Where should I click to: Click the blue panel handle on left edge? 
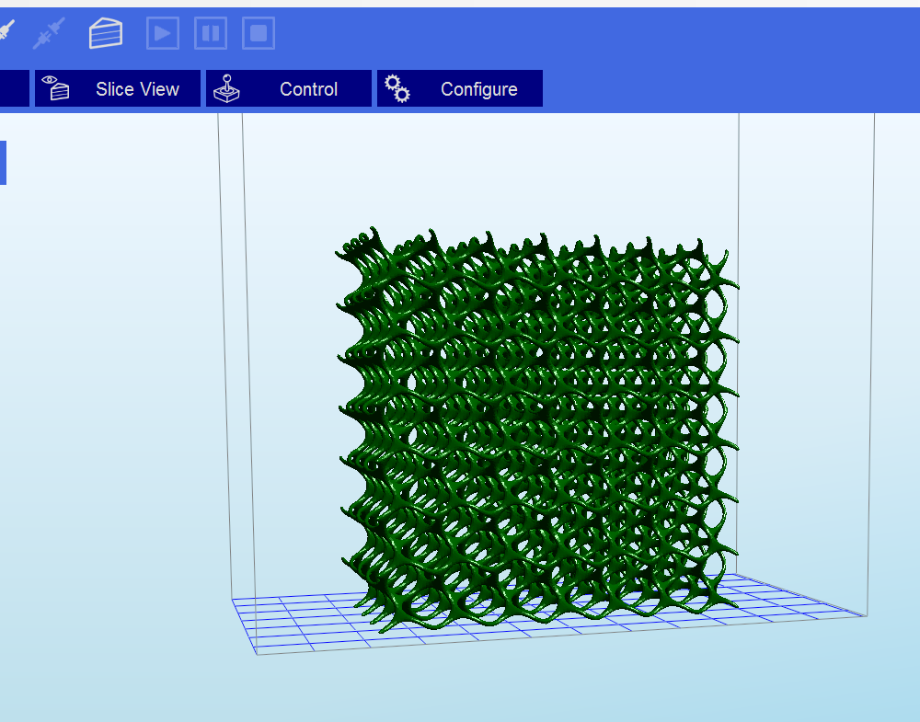click(x=3, y=163)
